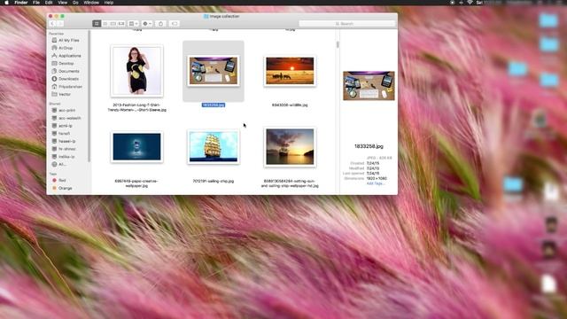The image size is (567, 319).
Task: Select the highlighted desk workspace image thumbnail
Action: [214, 71]
